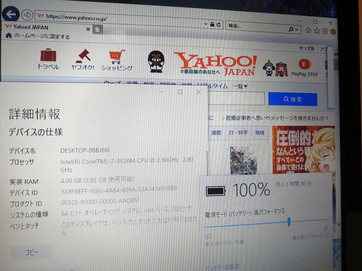Go forward with the browser forward arrow
This screenshot has height=271, width=362.
[27, 15]
